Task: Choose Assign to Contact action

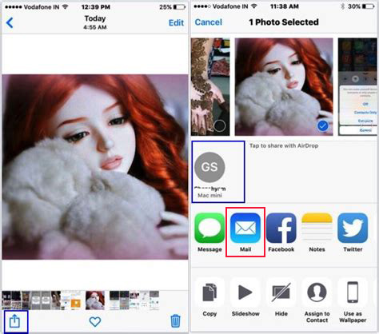Action: tap(317, 300)
